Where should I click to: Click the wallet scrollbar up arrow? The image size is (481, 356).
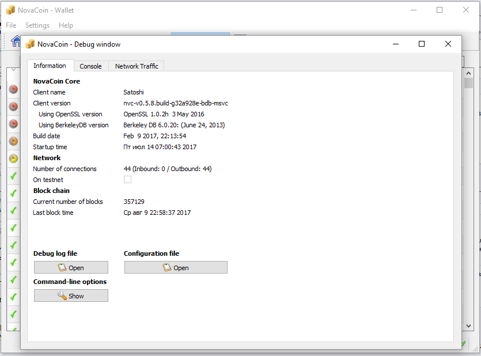pyautogui.click(x=468, y=73)
